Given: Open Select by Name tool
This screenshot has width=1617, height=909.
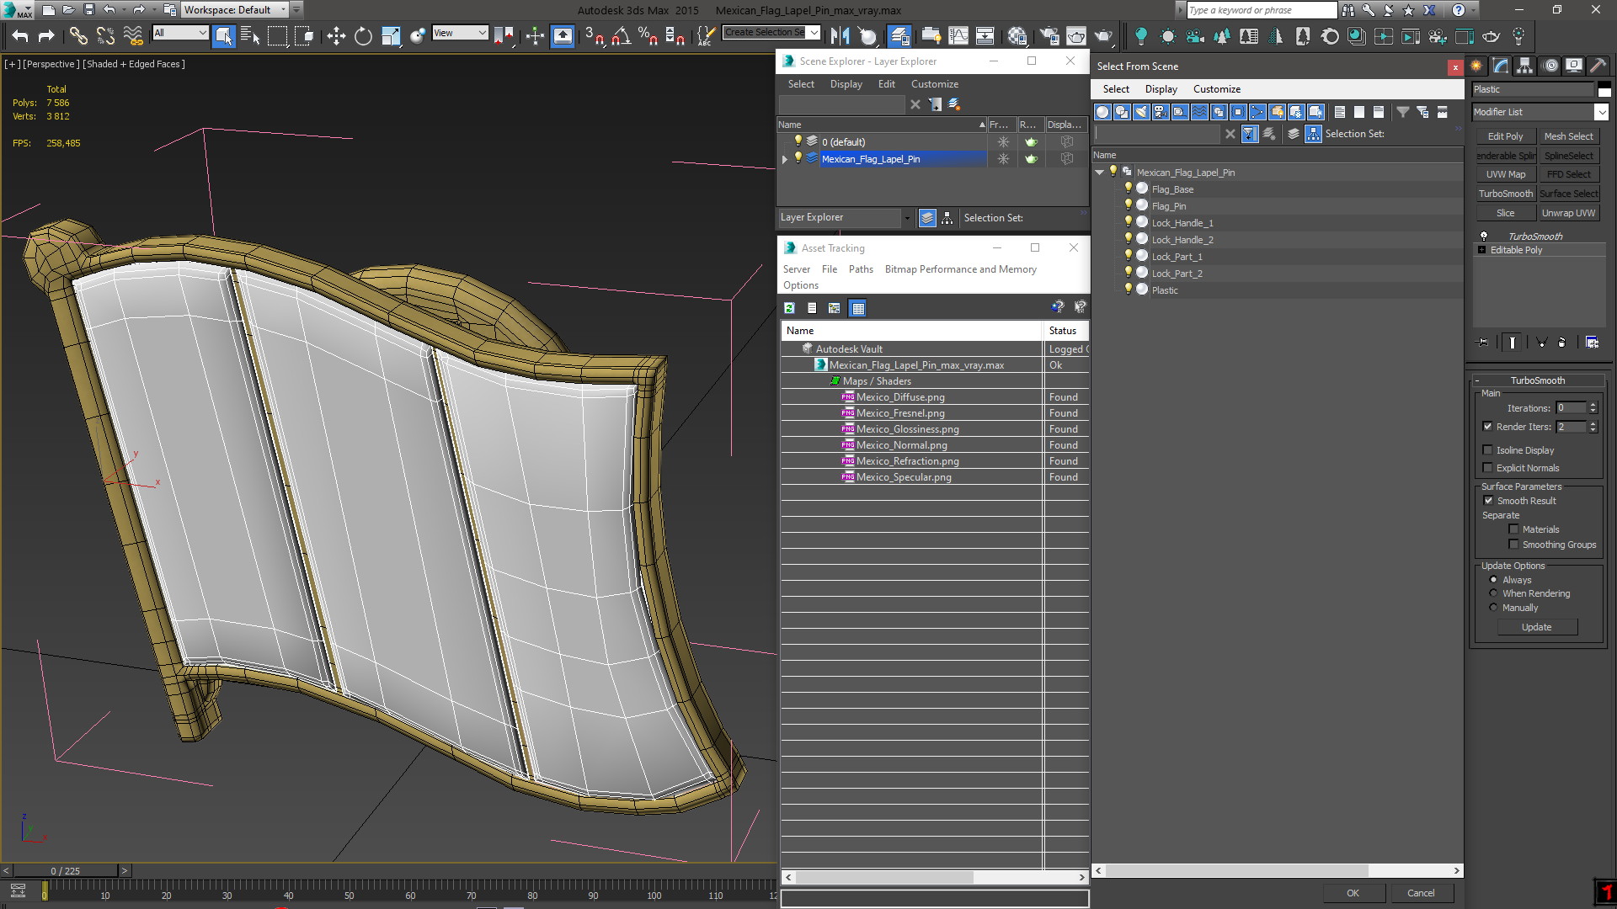Looking at the screenshot, I should [x=250, y=35].
